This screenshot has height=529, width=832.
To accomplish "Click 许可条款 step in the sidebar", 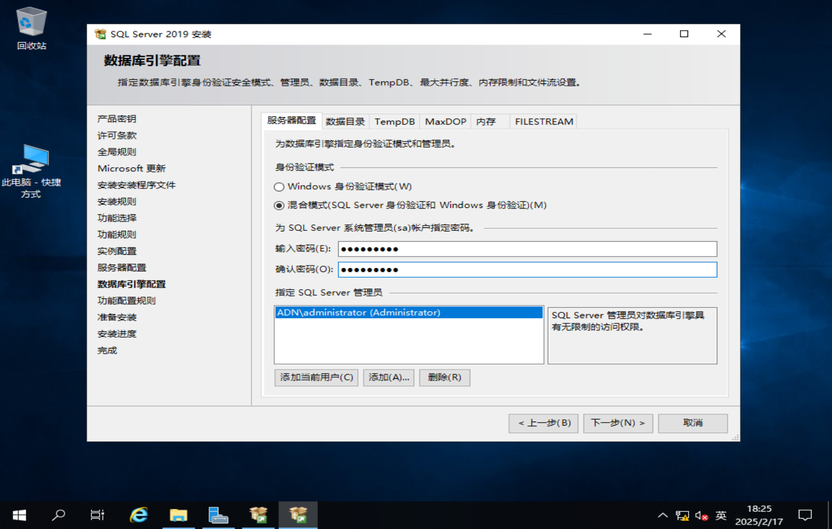I will click(117, 135).
